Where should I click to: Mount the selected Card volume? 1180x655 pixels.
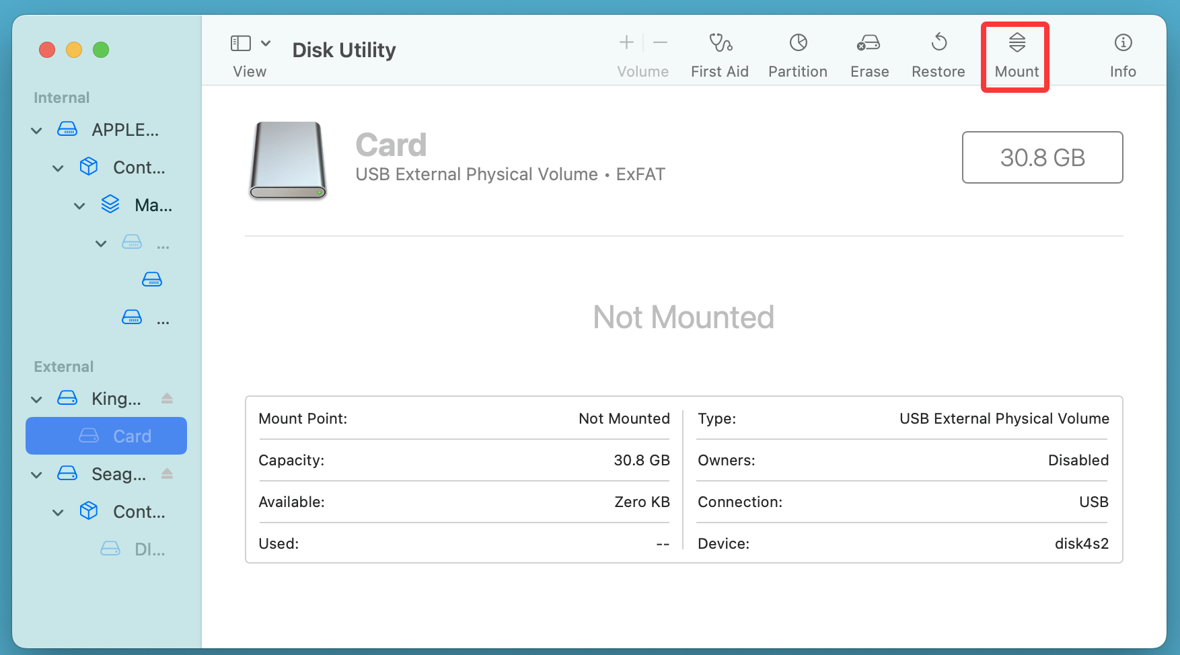click(1017, 44)
